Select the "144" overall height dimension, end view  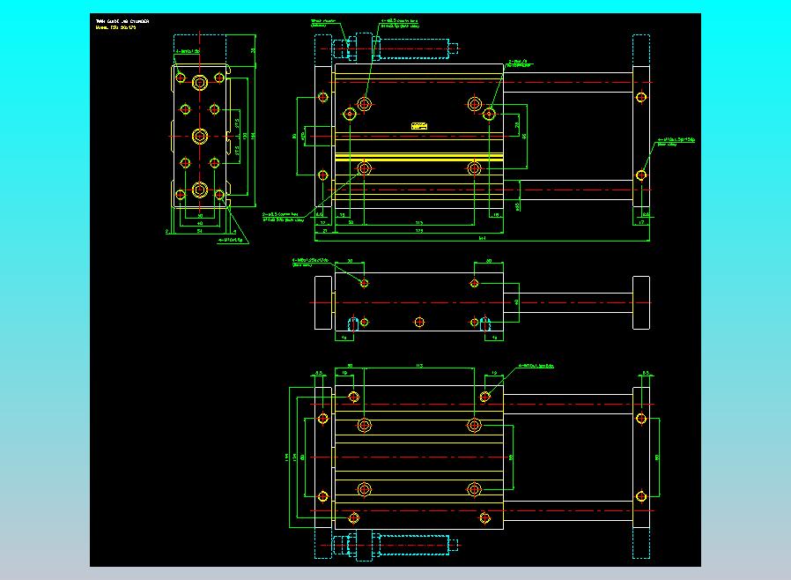pos(253,135)
